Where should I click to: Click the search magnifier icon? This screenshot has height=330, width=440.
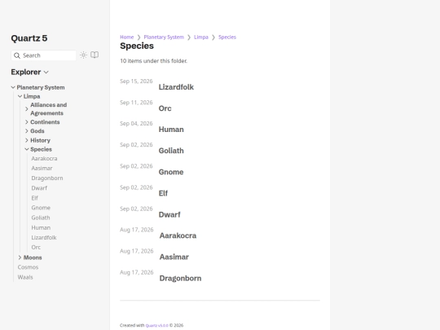tap(17, 55)
